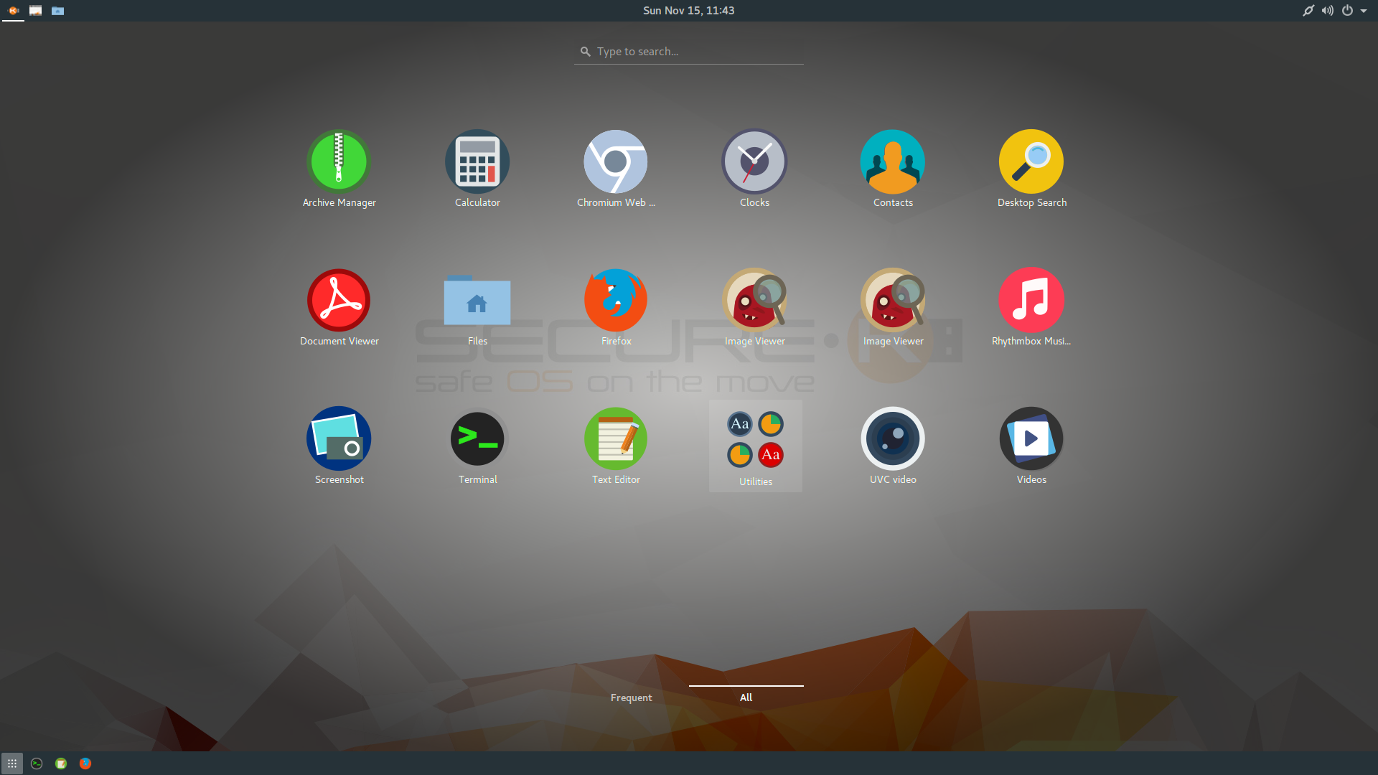
Task: Launch Desktop Search
Action: 1031,169
